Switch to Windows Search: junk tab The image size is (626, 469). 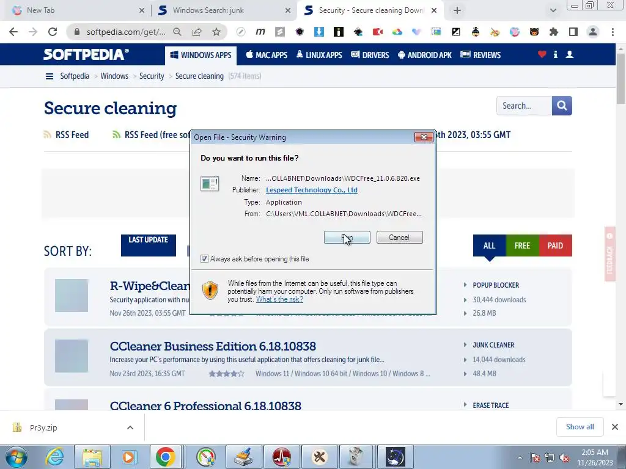[224, 10]
